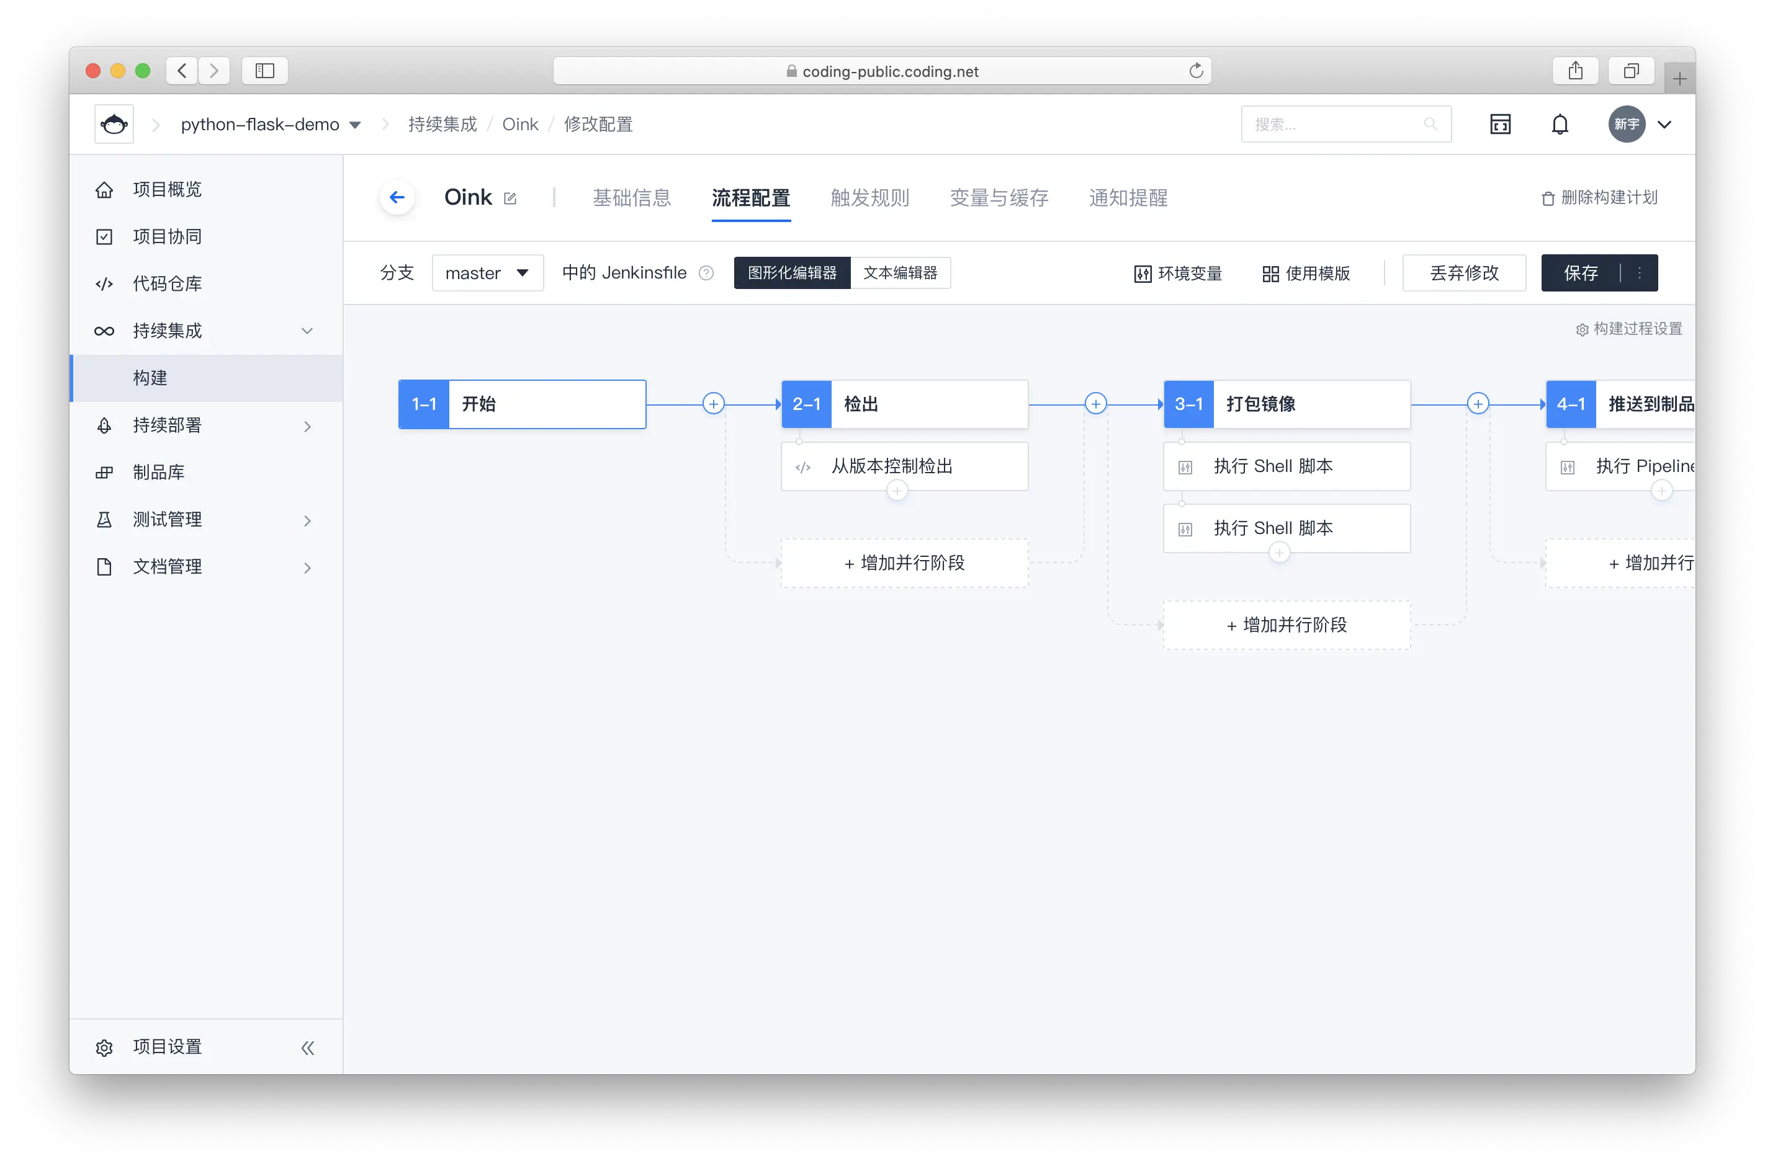Open the master branch dropdown

pos(487,273)
